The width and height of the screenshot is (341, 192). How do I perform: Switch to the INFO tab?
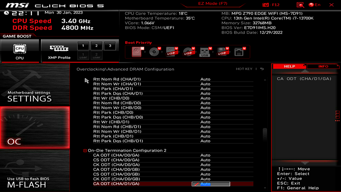point(323,66)
